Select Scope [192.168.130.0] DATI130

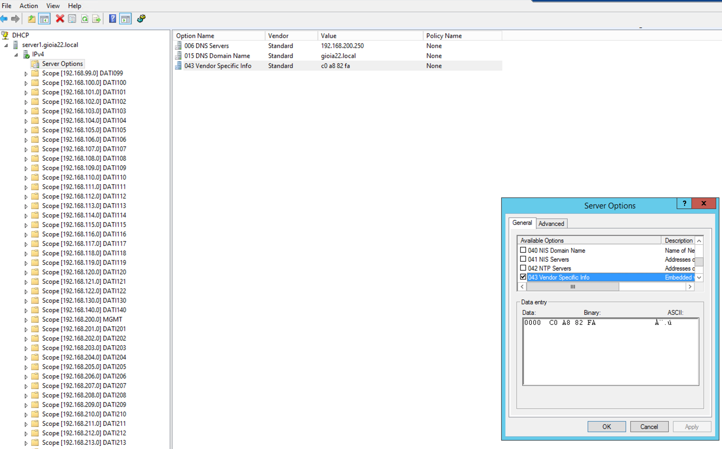click(x=84, y=301)
